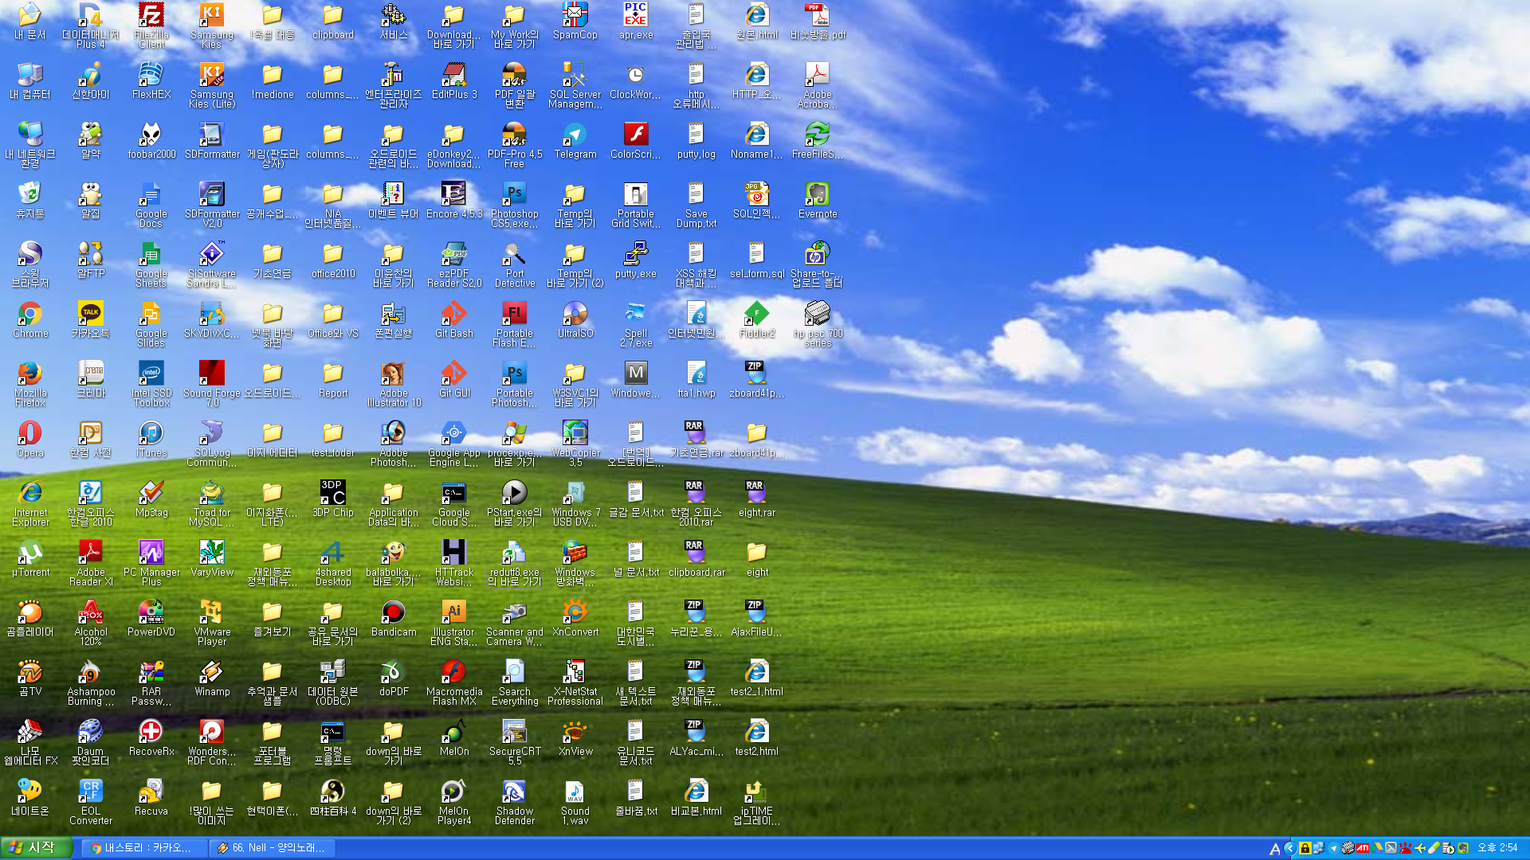This screenshot has height=860, width=1530.
Task: Open the Opera desktop icon
Action: coord(30,439)
